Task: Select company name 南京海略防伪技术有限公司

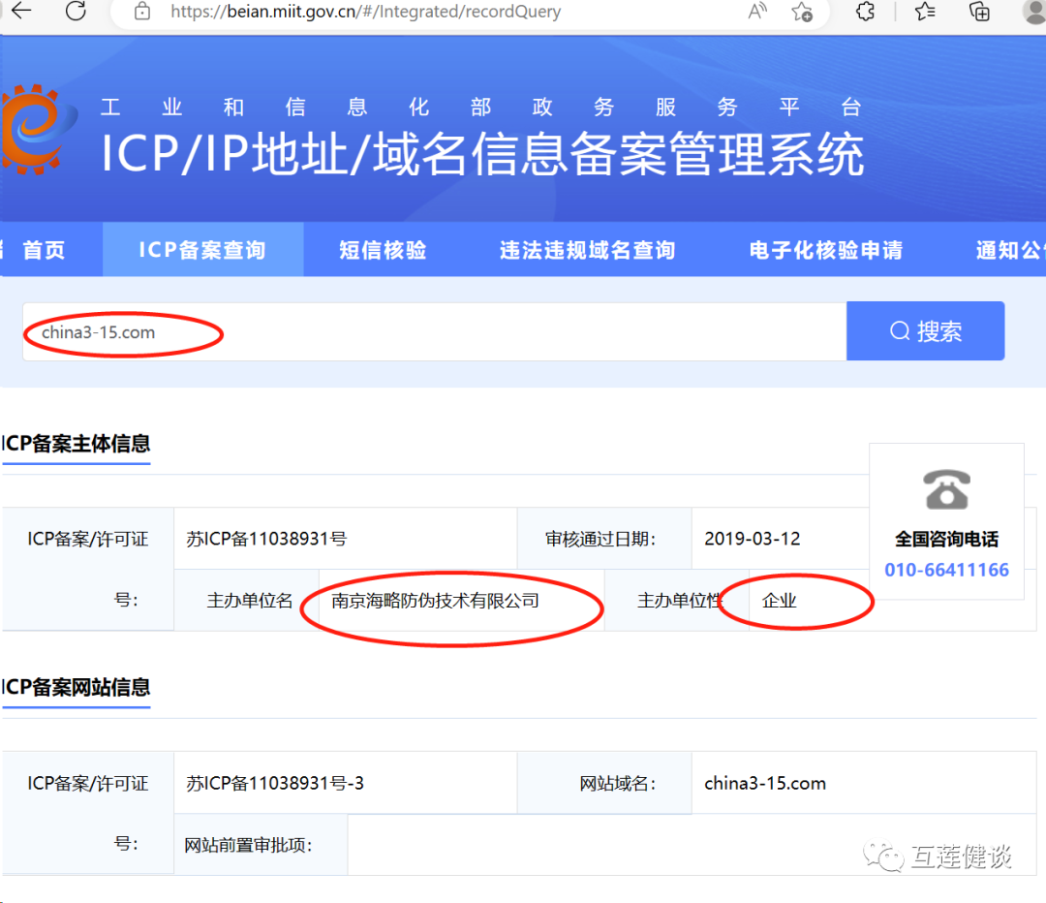Action: click(x=435, y=601)
